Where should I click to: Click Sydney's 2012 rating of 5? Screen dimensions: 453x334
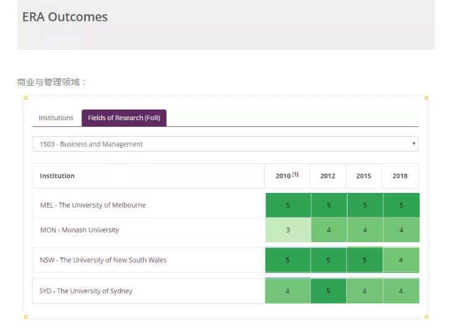(x=328, y=291)
